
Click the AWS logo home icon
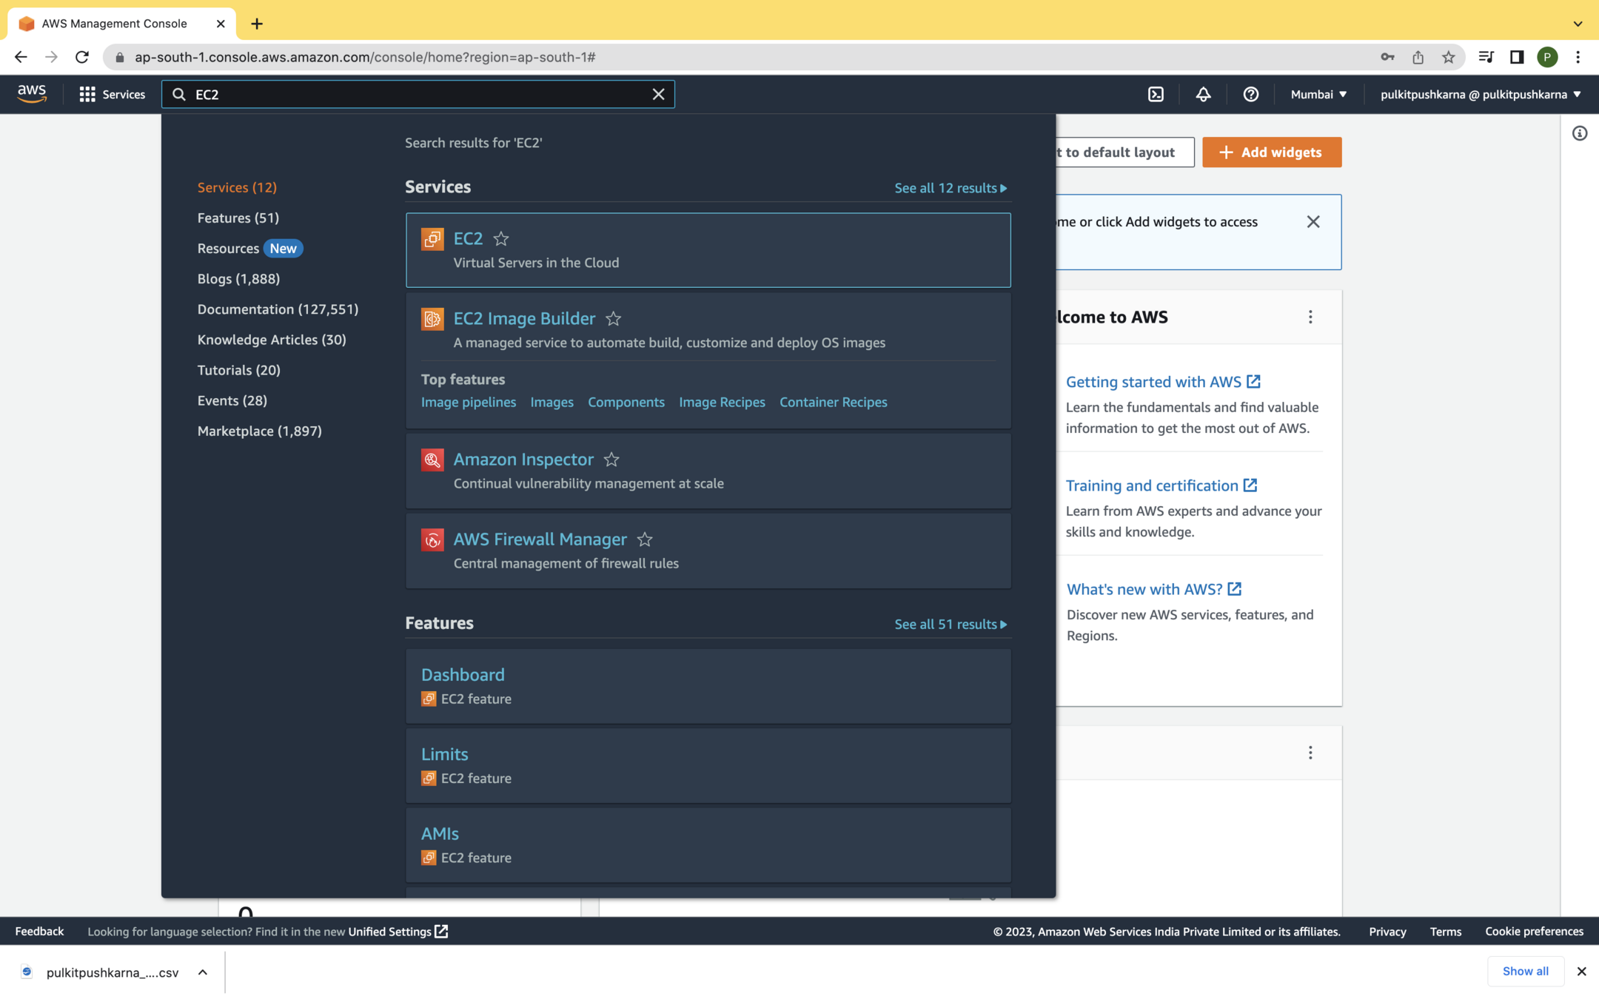[x=32, y=94]
